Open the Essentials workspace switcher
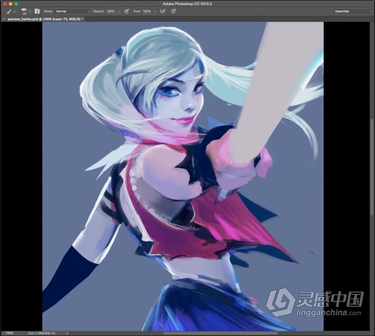 click(x=353, y=11)
